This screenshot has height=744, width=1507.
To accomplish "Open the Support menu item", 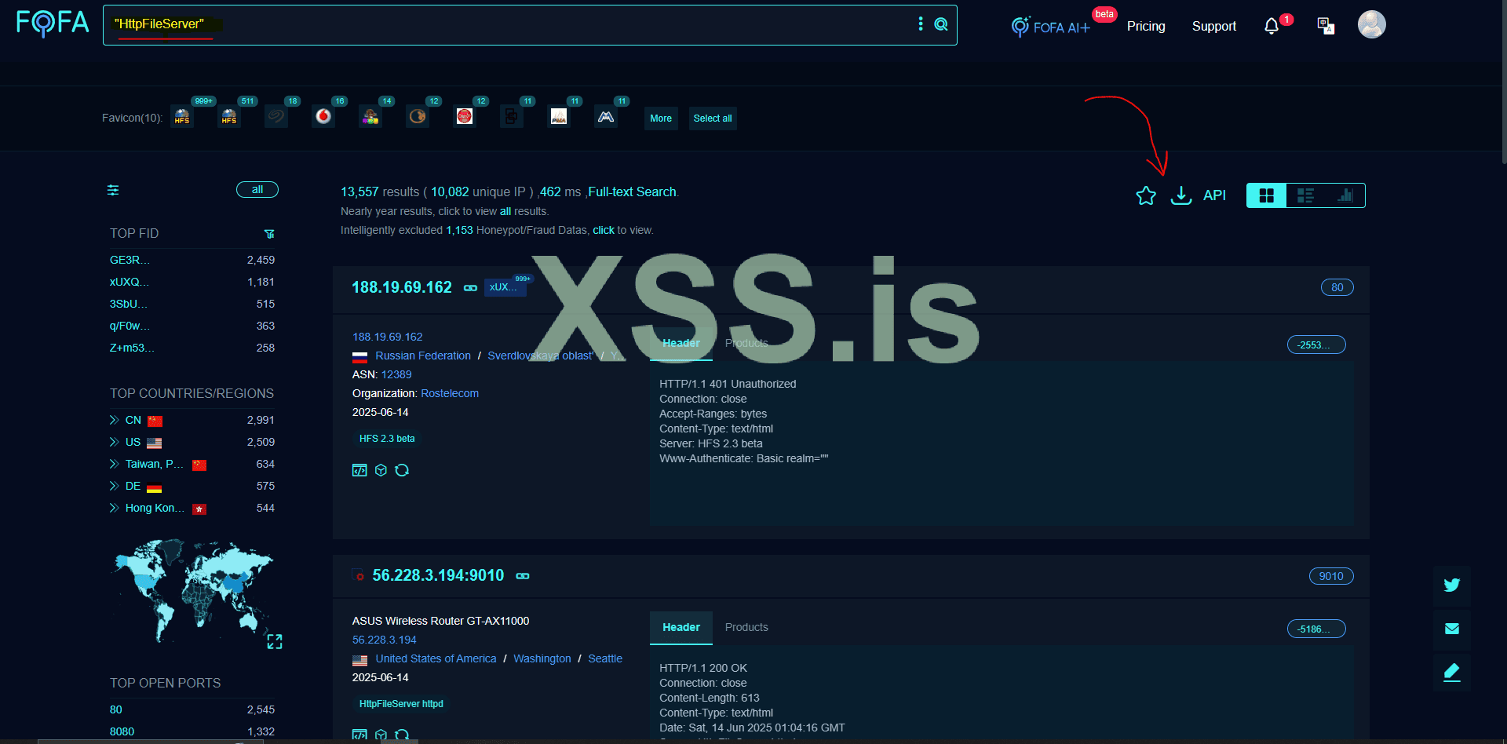I will point(1214,26).
